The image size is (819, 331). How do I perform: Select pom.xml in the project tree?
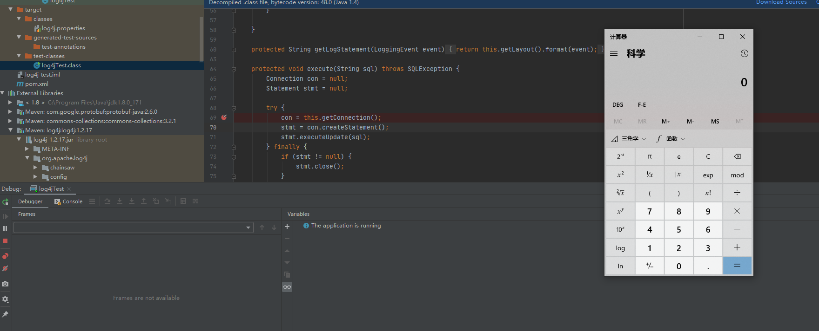tap(36, 84)
